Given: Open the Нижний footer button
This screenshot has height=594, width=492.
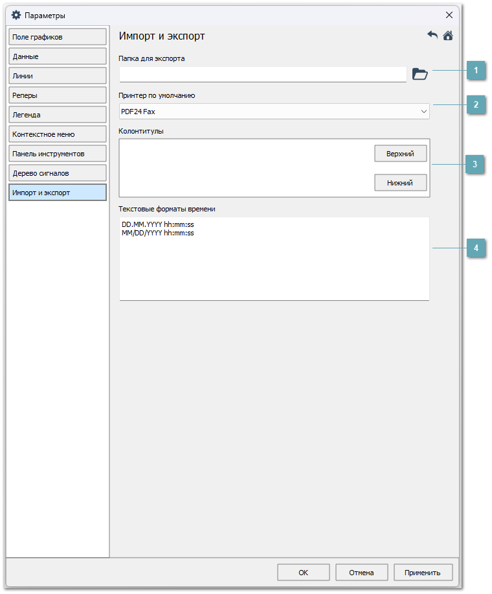Looking at the screenshot, I should coord(401,183).
